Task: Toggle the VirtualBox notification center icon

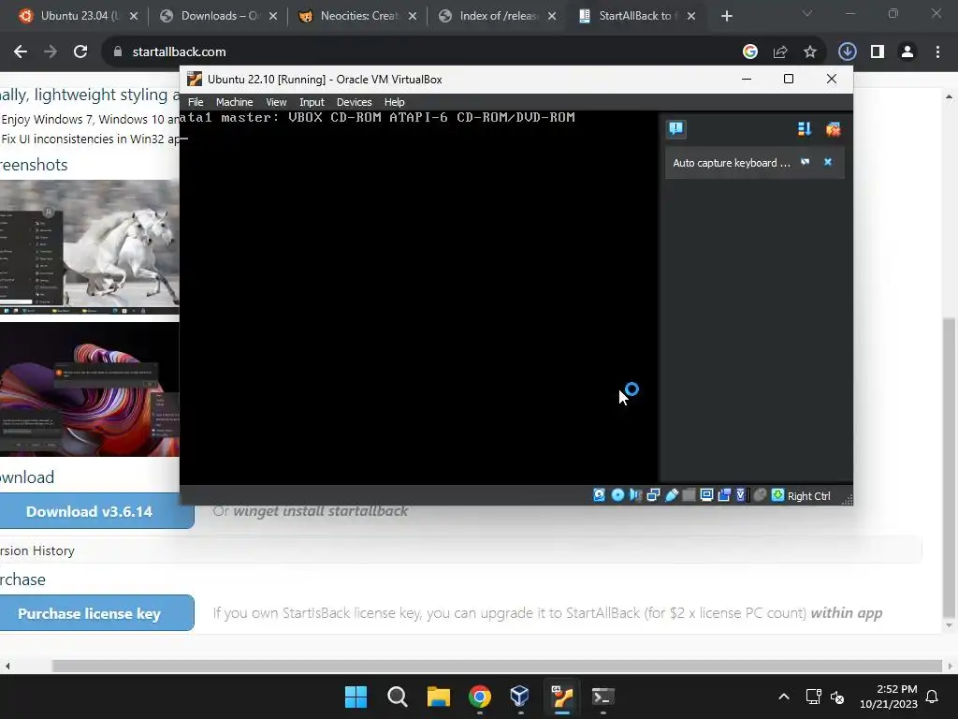Action: pos(675,128)
